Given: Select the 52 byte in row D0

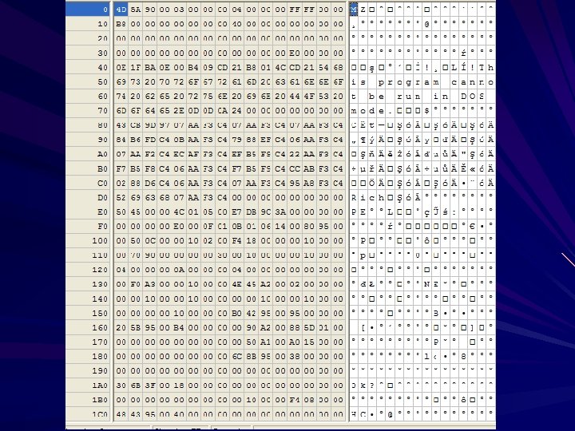Looking at the screenshot, I should click(121, 198).
